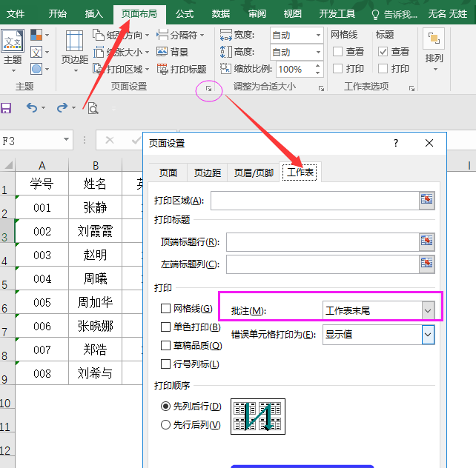Switch to 页边距 tab in dialog

coord(208,173)
